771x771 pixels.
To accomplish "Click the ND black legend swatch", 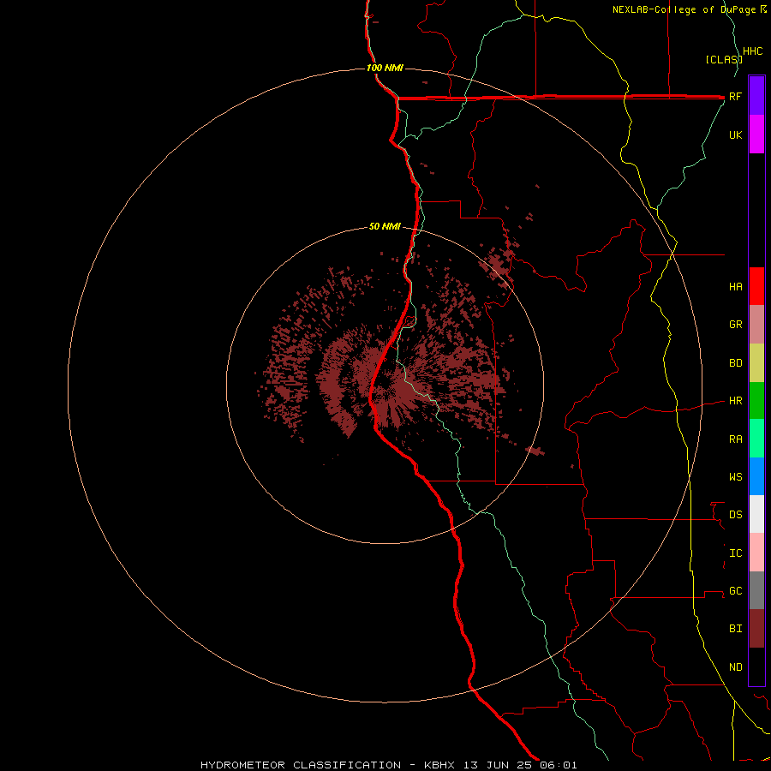I will tap(756, 666).
